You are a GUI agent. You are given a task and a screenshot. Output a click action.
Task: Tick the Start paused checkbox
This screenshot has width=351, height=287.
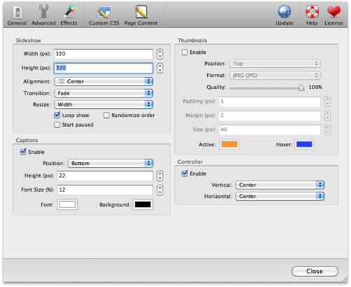point(57,125)
